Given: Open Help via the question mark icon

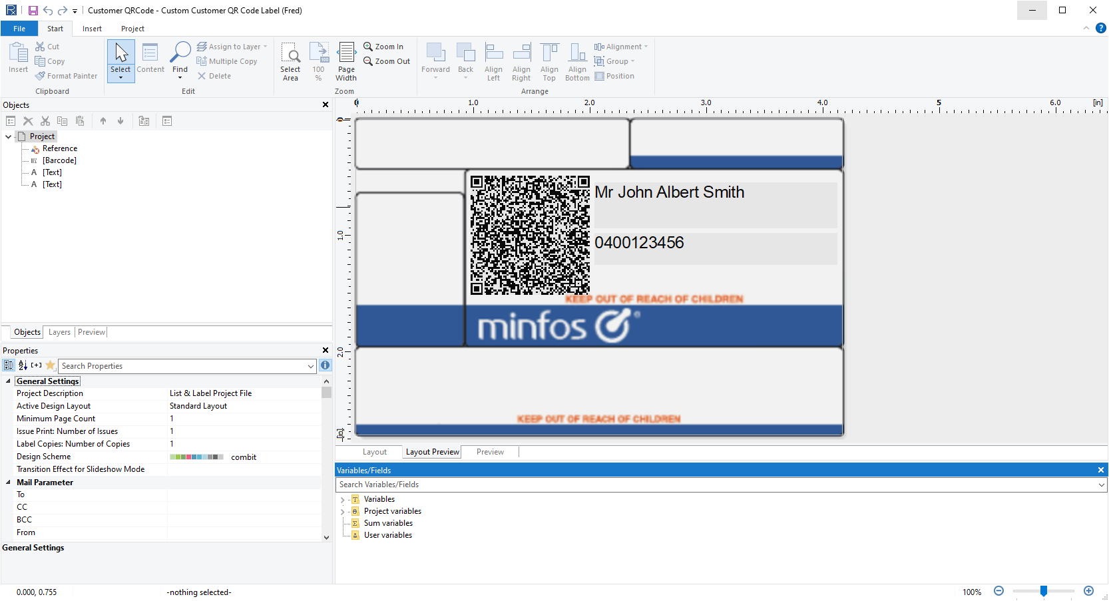Looking at the screenshot, I should [x=1101, y=28].
